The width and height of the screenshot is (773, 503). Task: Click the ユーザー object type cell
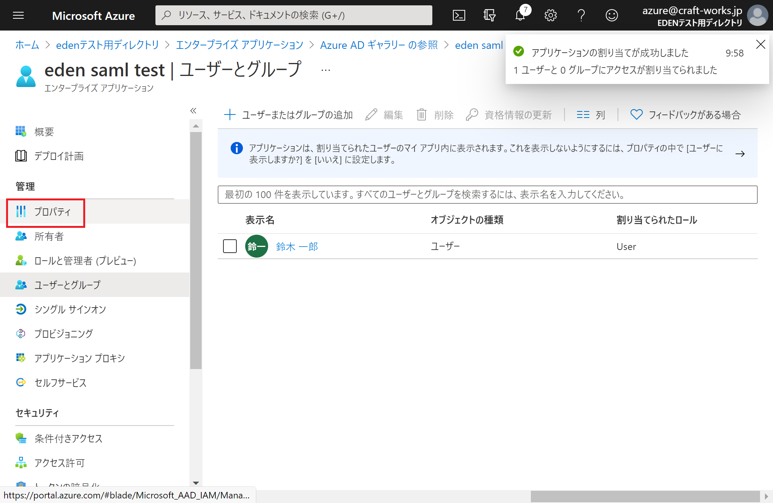[x=445, y=246]
